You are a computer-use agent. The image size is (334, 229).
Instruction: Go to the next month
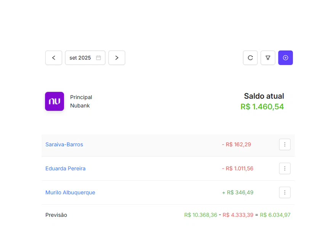pos(117,58)
